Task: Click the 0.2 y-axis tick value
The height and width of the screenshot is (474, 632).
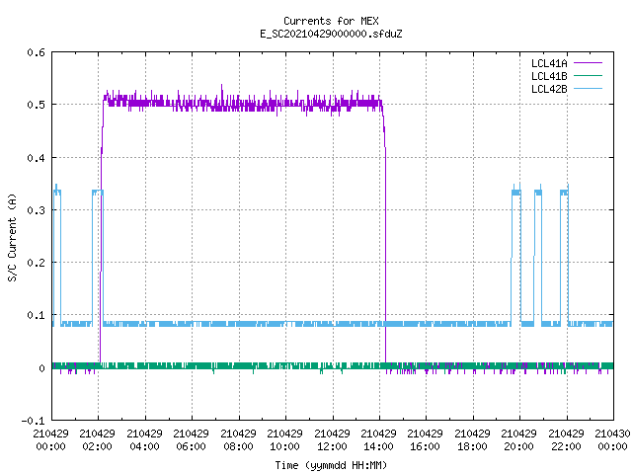Action: coord(36,263)
